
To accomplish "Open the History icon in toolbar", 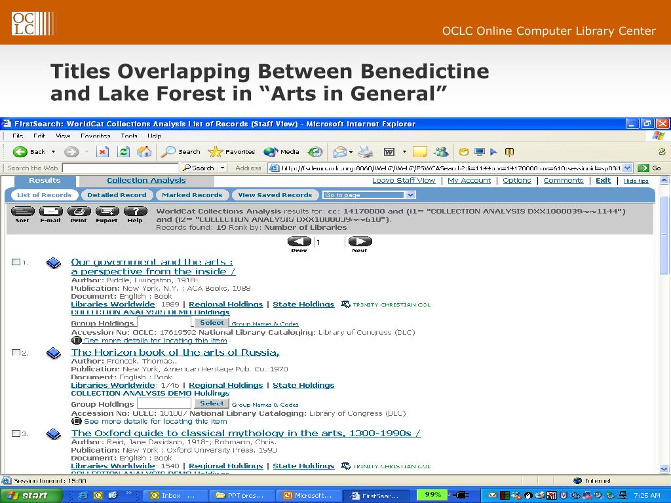I will click(315, 151).
